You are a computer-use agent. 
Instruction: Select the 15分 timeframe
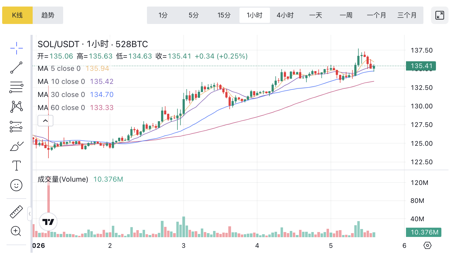[224, 15]
